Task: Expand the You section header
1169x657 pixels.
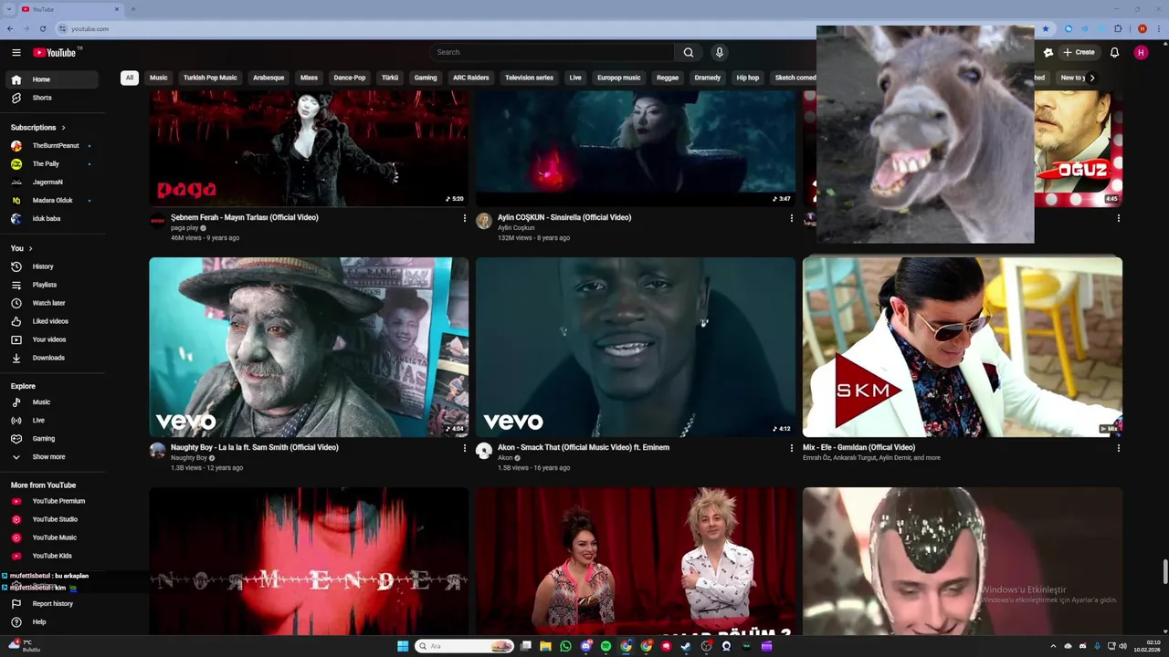Action: click(x=22, y=248)
